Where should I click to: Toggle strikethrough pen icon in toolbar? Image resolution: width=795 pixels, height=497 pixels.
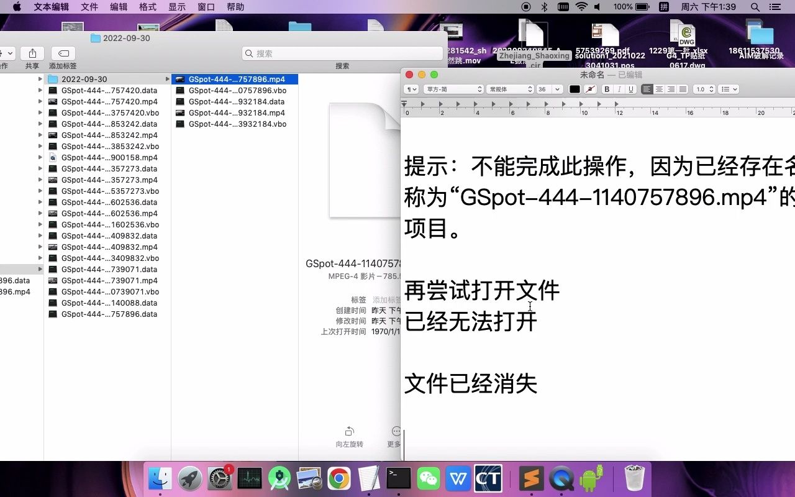click(x=590, y=89)
